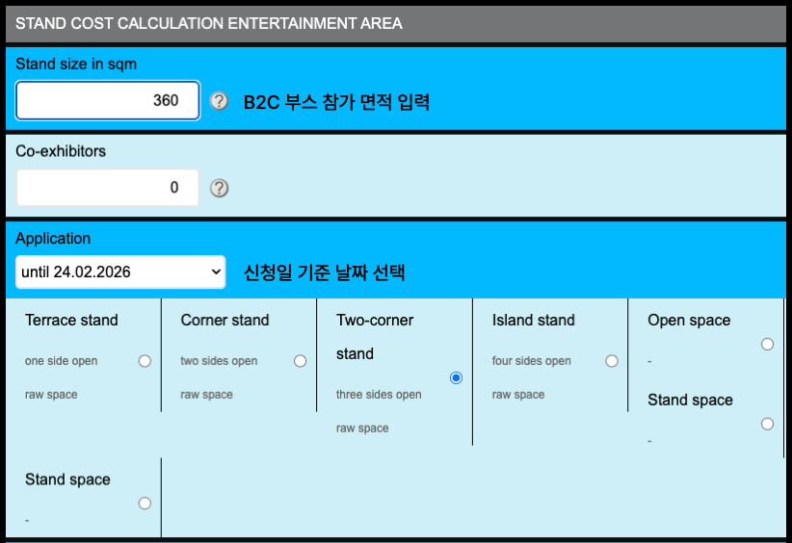
Task: Click the 'B2C 부스 참가 면적 입력' annotation text
Action: point(336,102)
